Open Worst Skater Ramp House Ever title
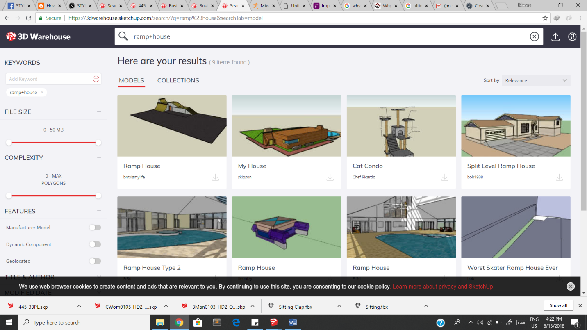Viewport: 587px width, 330px height. click(512, 268)
